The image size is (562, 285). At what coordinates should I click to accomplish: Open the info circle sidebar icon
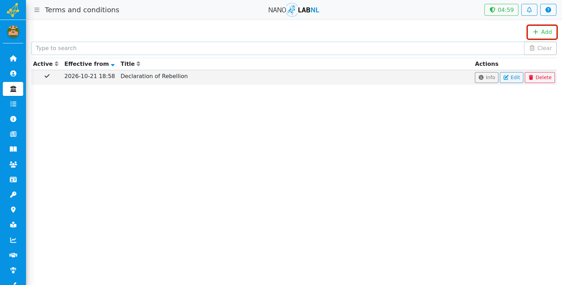click(x=13, y=119)
